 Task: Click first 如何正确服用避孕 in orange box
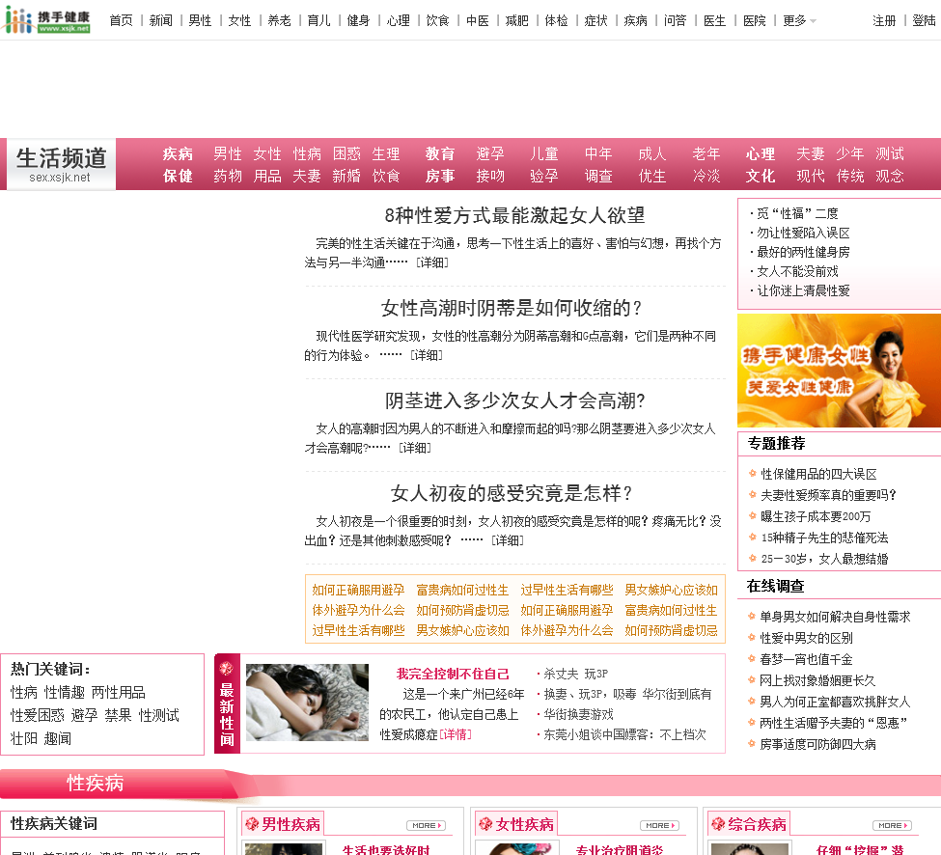(x=358, y=591)
